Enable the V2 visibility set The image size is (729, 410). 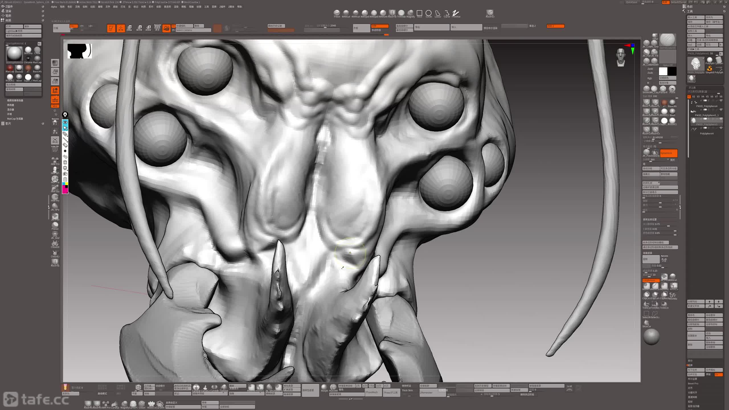click(x=693, y=97)
